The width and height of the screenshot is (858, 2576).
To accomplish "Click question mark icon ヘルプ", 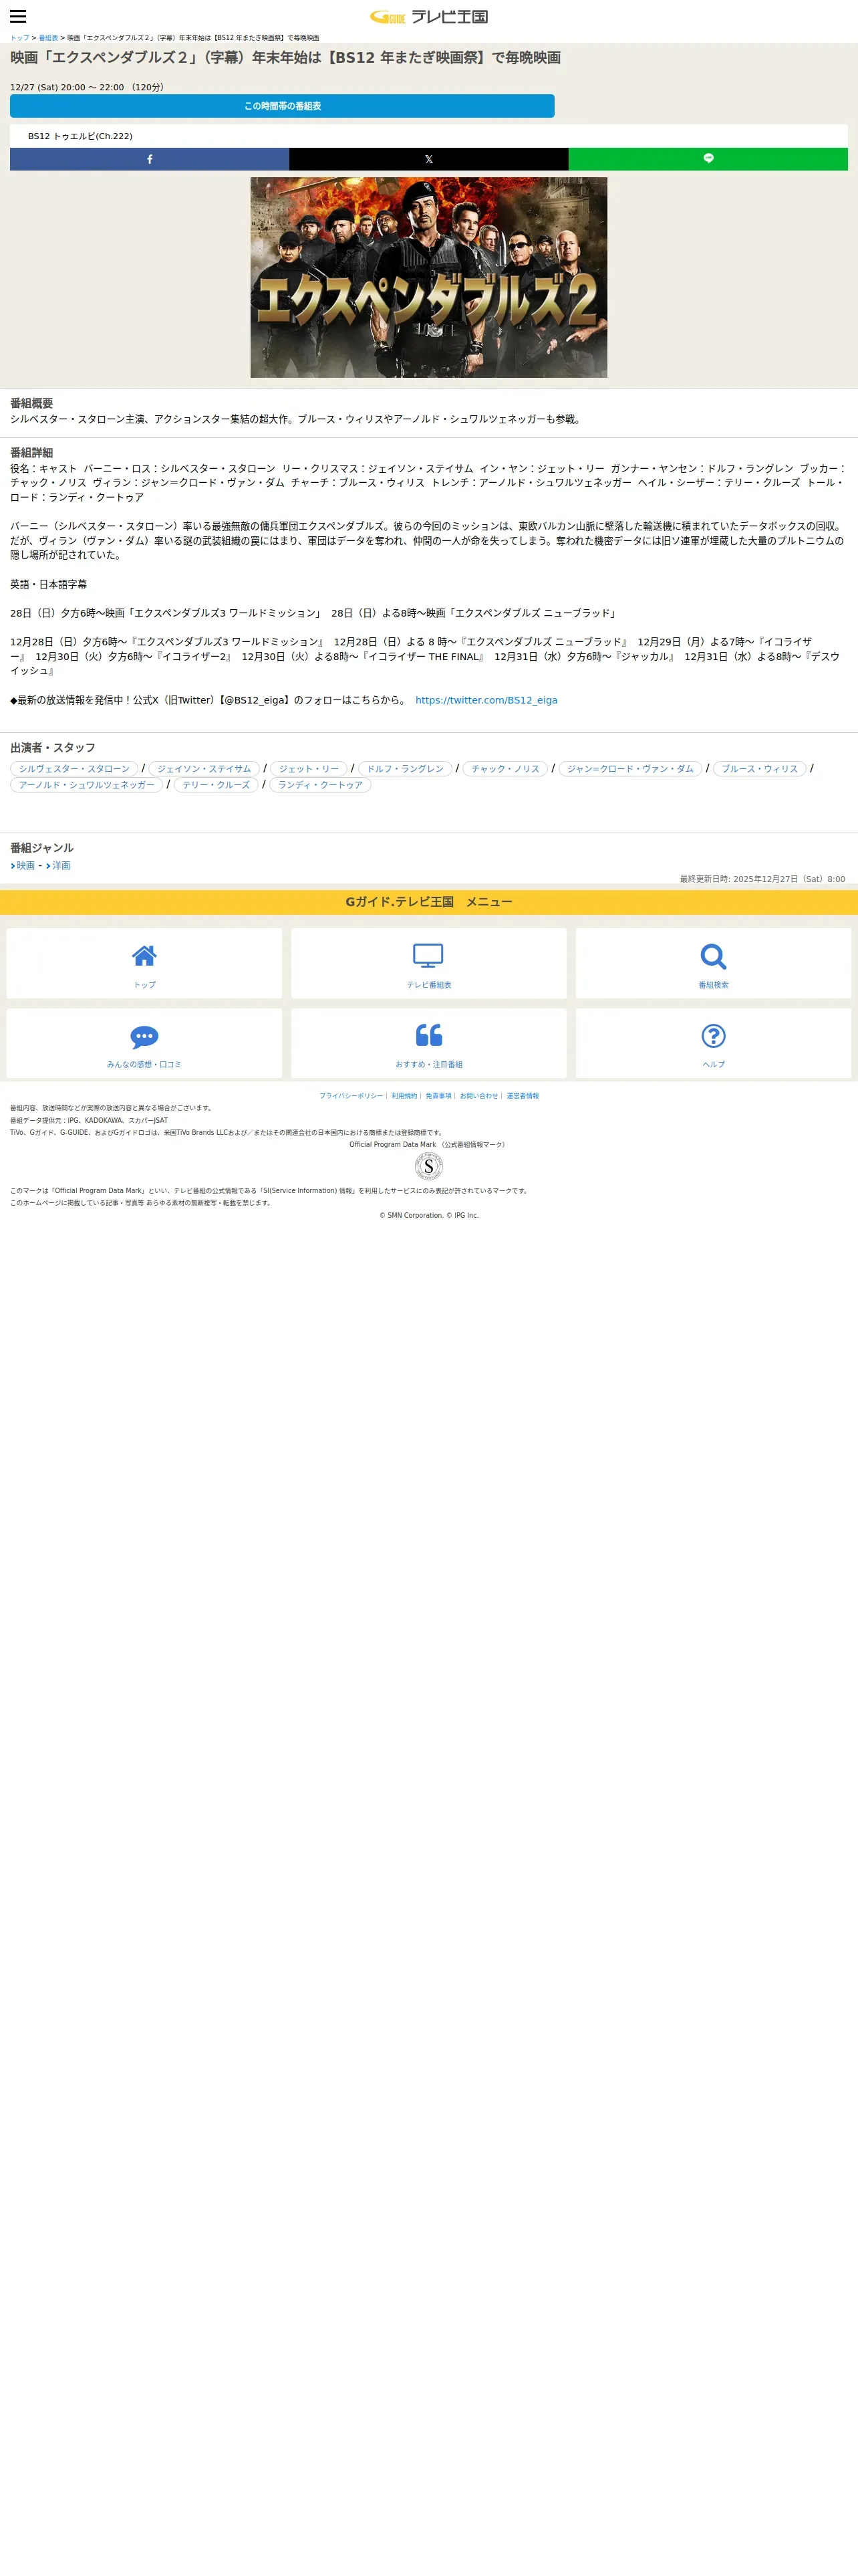I will pyautogui.click(x=713, y=1043).
